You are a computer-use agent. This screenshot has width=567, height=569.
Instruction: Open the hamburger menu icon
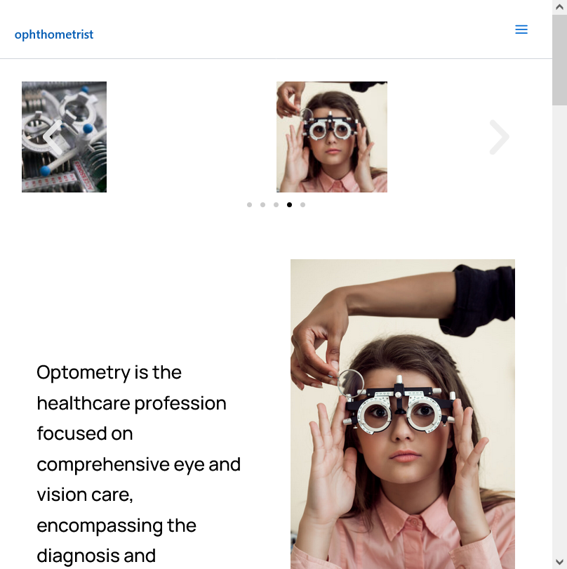pos(521,30)
